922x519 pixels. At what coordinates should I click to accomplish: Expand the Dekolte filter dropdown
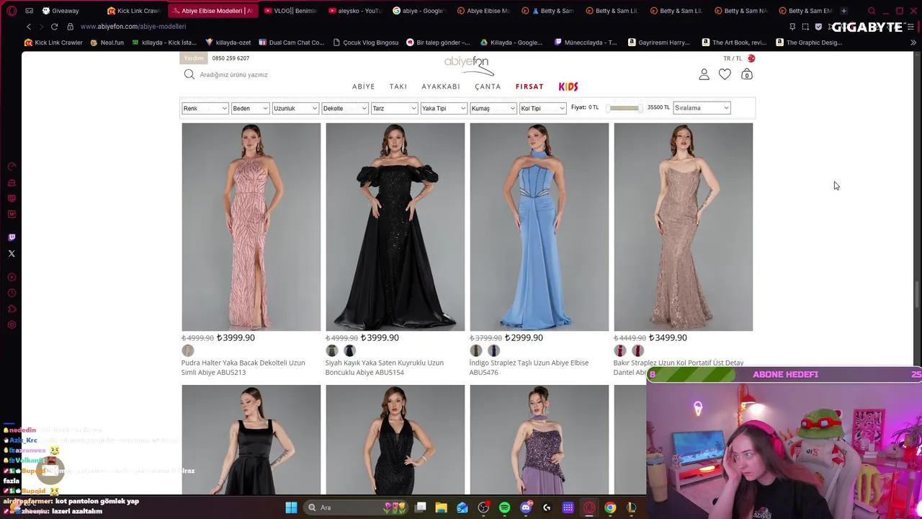(344, 108)
